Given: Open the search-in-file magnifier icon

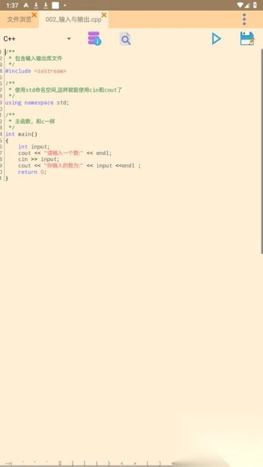Looking at the screenshot, I should (x=125, y=39).
